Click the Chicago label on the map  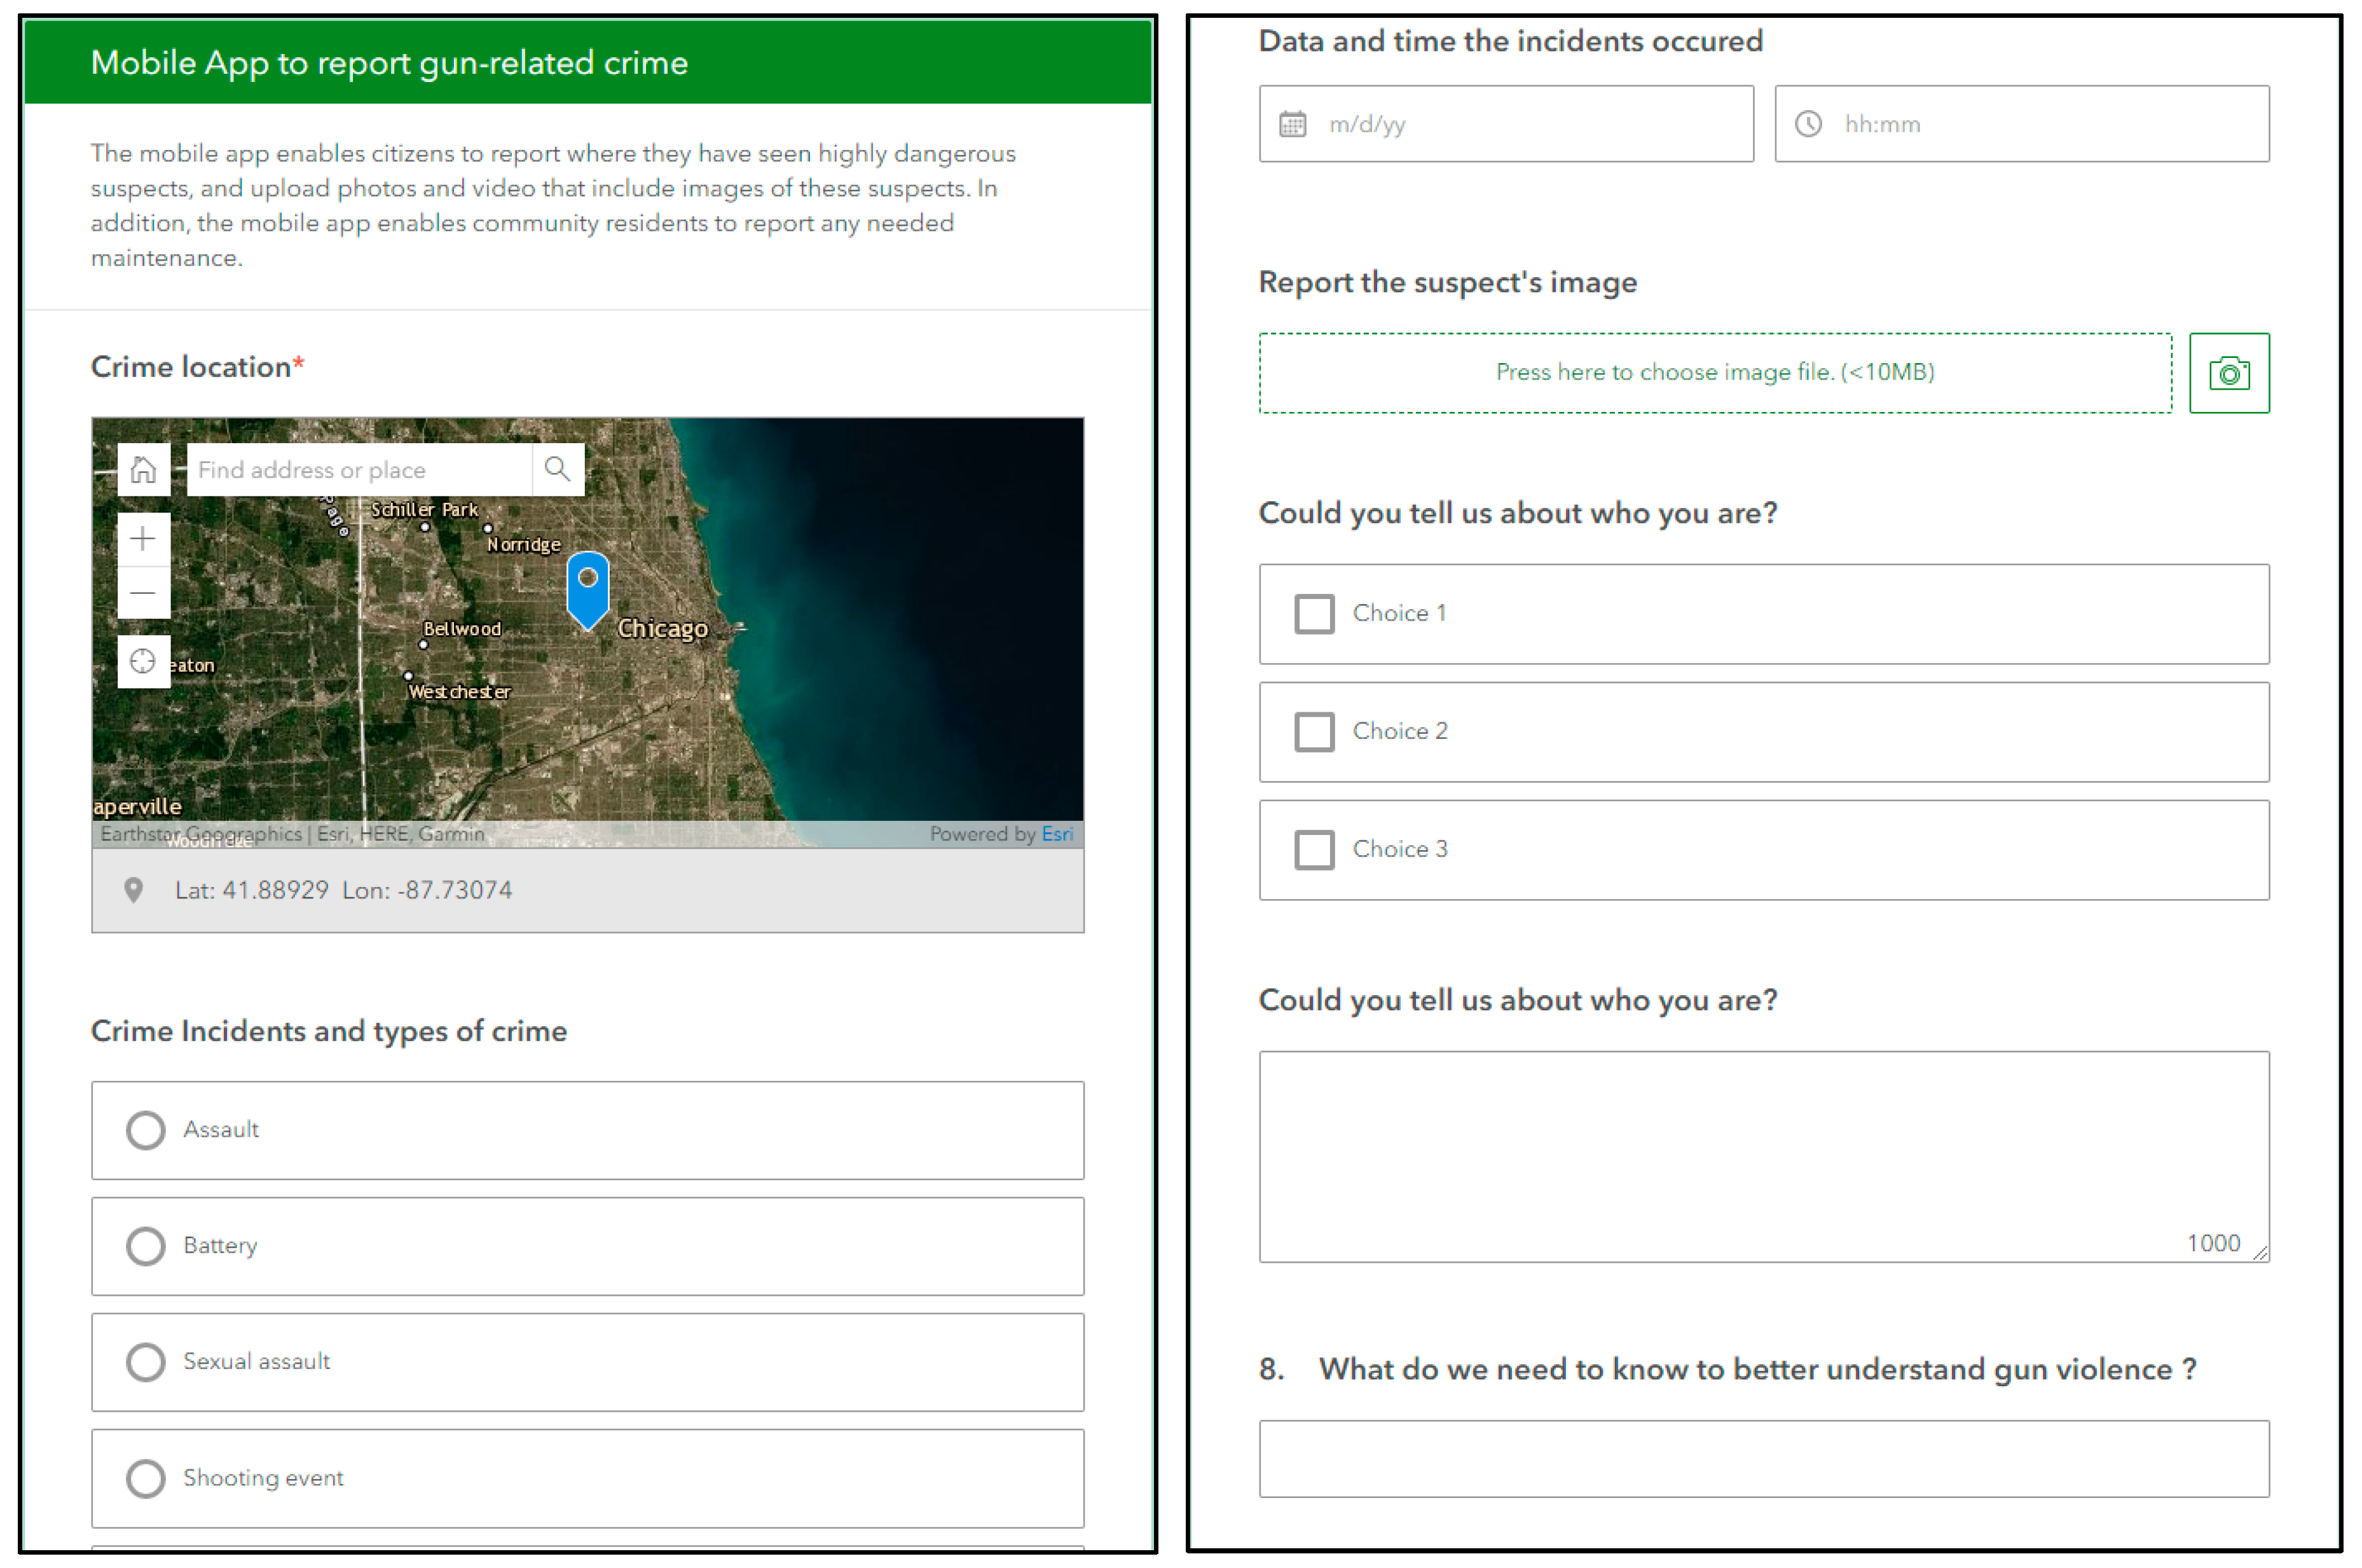(x=662, y=628)
